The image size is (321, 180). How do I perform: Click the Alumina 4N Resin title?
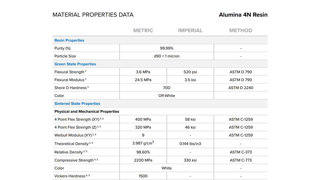tap(243, 15)
